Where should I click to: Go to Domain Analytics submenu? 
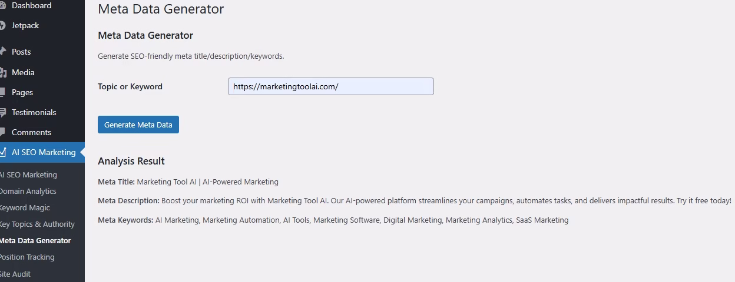tap(28, 191)
